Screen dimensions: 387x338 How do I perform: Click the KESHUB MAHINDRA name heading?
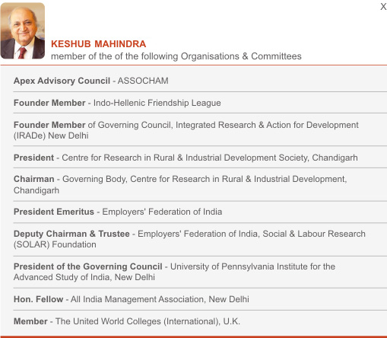(x=98, y=44)
